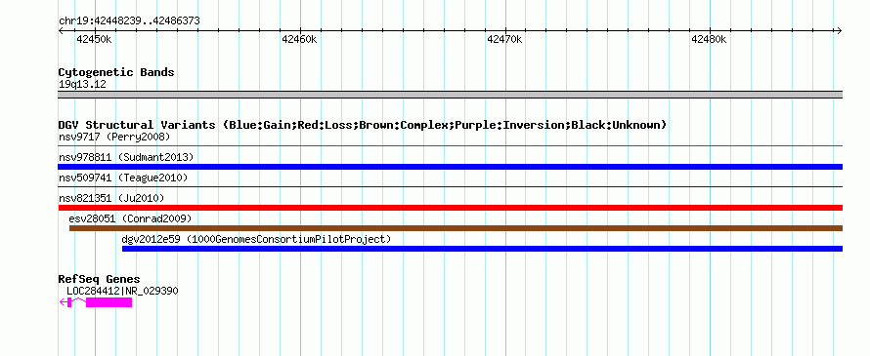The image size is (870, 356).
Task: Open the DGV Structural Variants track title
Action: point(363,125)
